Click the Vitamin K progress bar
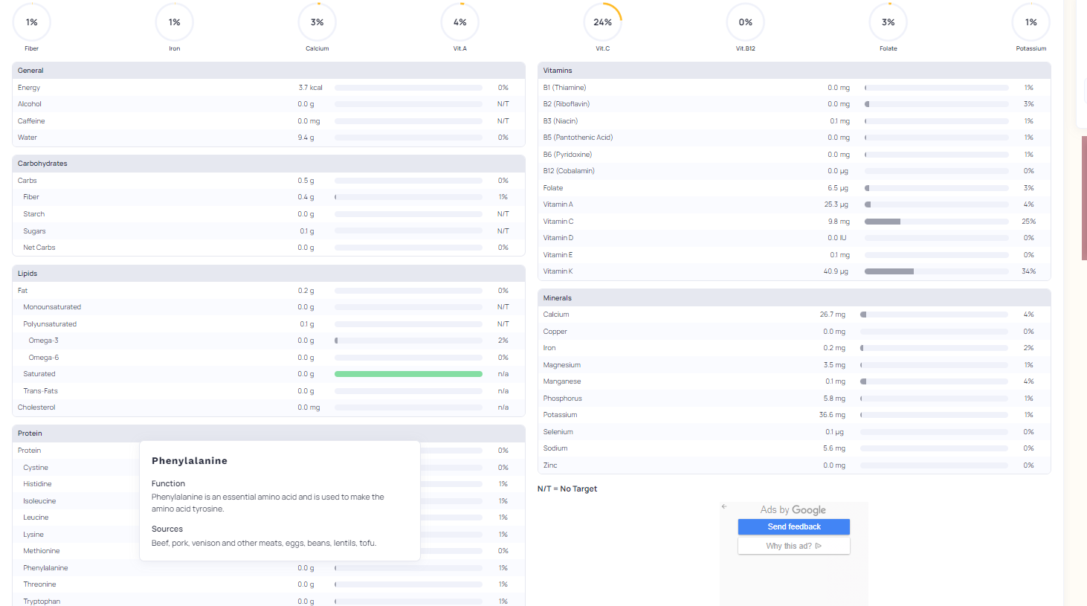This screenshot has height=606, width=1087. tap(936, 271)
